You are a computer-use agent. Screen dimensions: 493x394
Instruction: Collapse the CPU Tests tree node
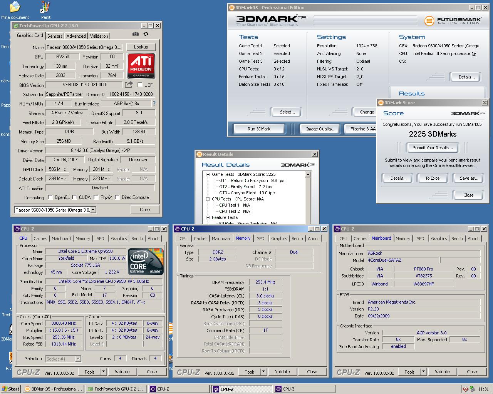tap(208, 199)
